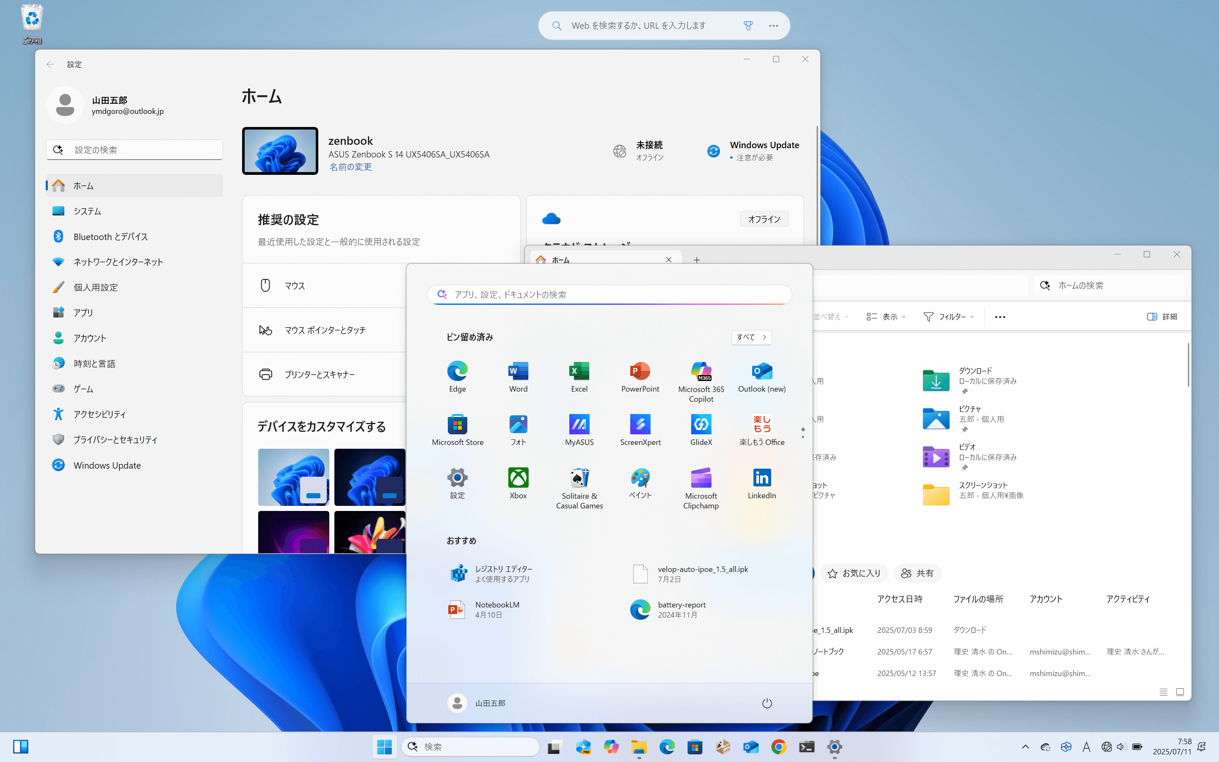The image size is (1219, 762).
Task: Show hidden icons in system tray
Action: click(x=1025, y=747)
